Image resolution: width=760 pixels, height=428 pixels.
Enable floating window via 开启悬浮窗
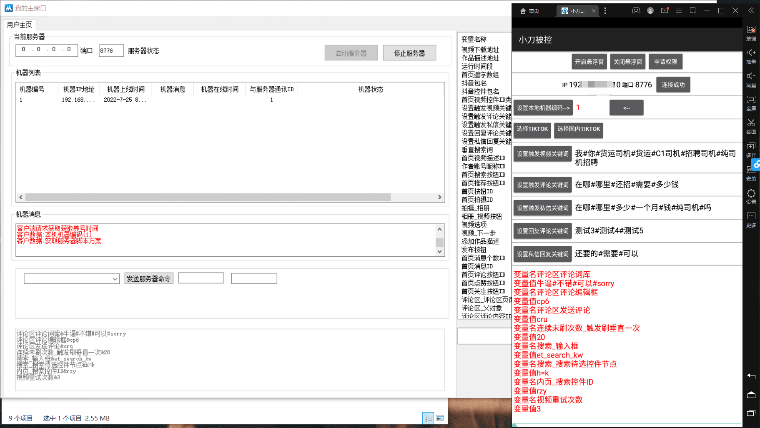589,61
